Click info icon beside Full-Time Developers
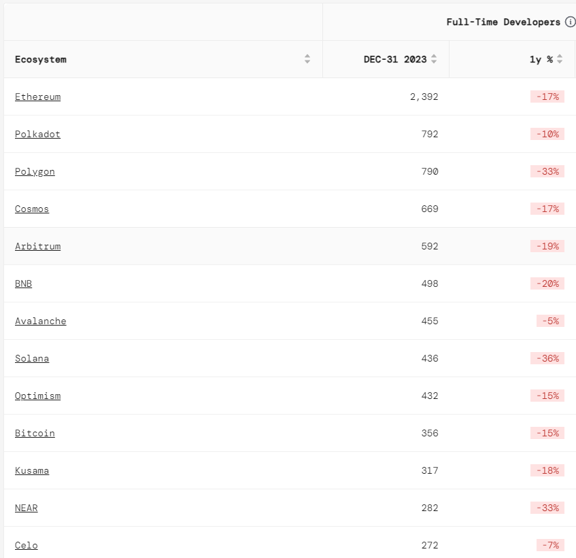The image size is (576, 558). (570, 22)
